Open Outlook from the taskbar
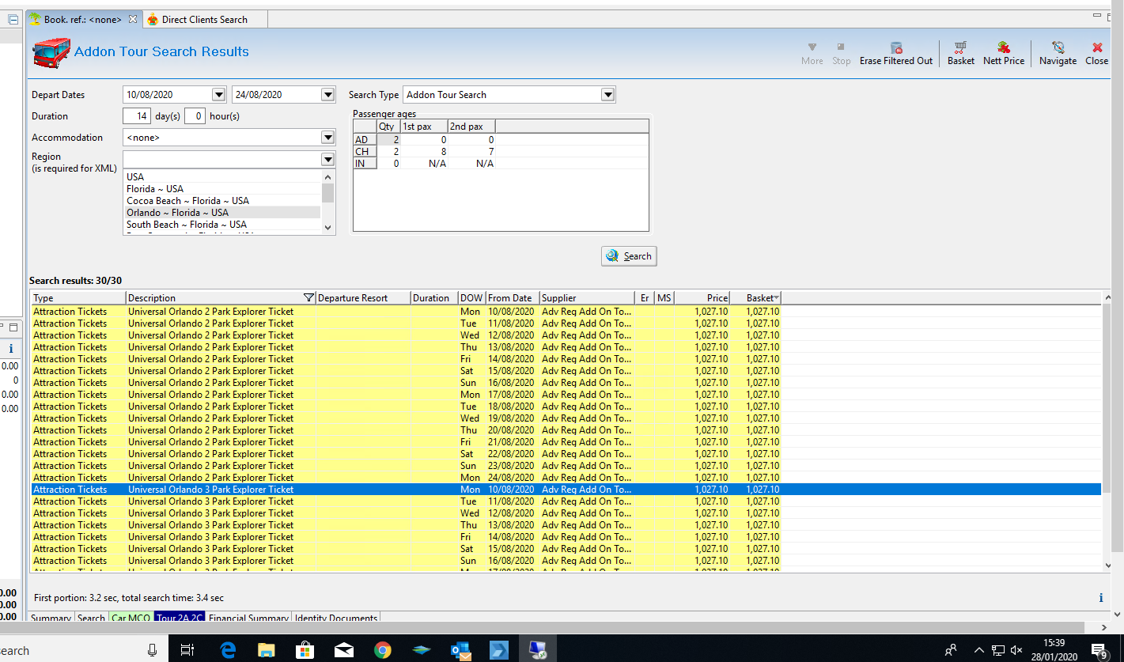Image resolution: width=1124 pixels, height=662 pixels. (460, 649)
